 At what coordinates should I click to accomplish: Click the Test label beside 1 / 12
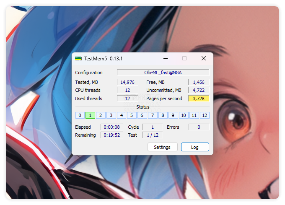[132, 135]
